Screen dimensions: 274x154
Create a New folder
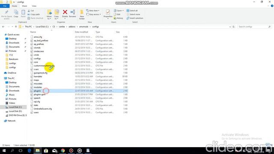point(82,15)
